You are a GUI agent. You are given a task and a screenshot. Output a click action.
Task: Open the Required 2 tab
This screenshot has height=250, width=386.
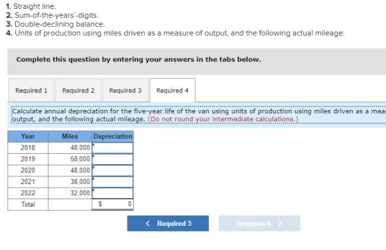tap(79, 90)
